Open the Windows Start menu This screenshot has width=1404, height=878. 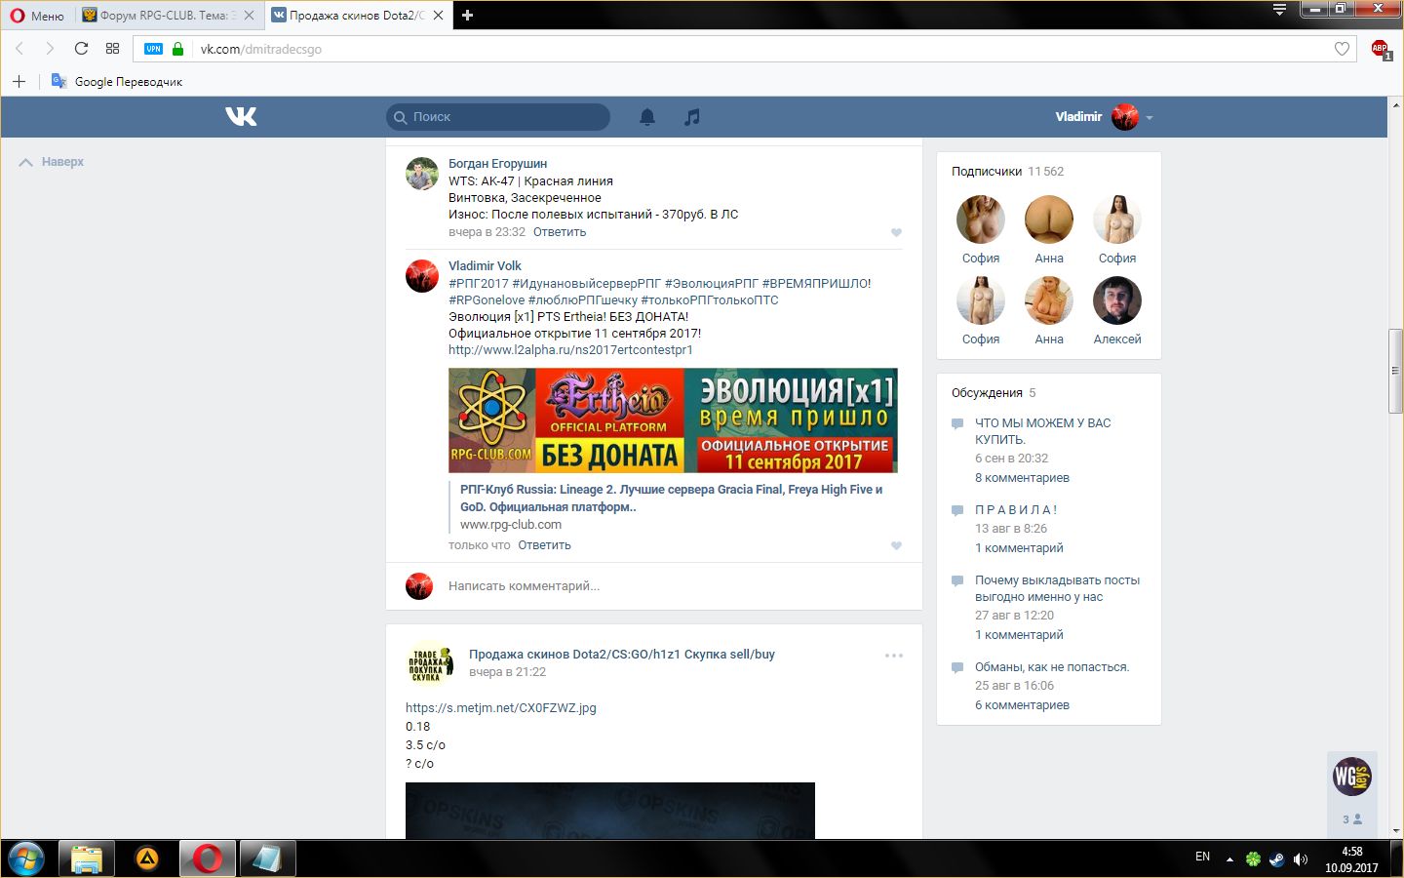pyautogui.click(x=26, y=859)
